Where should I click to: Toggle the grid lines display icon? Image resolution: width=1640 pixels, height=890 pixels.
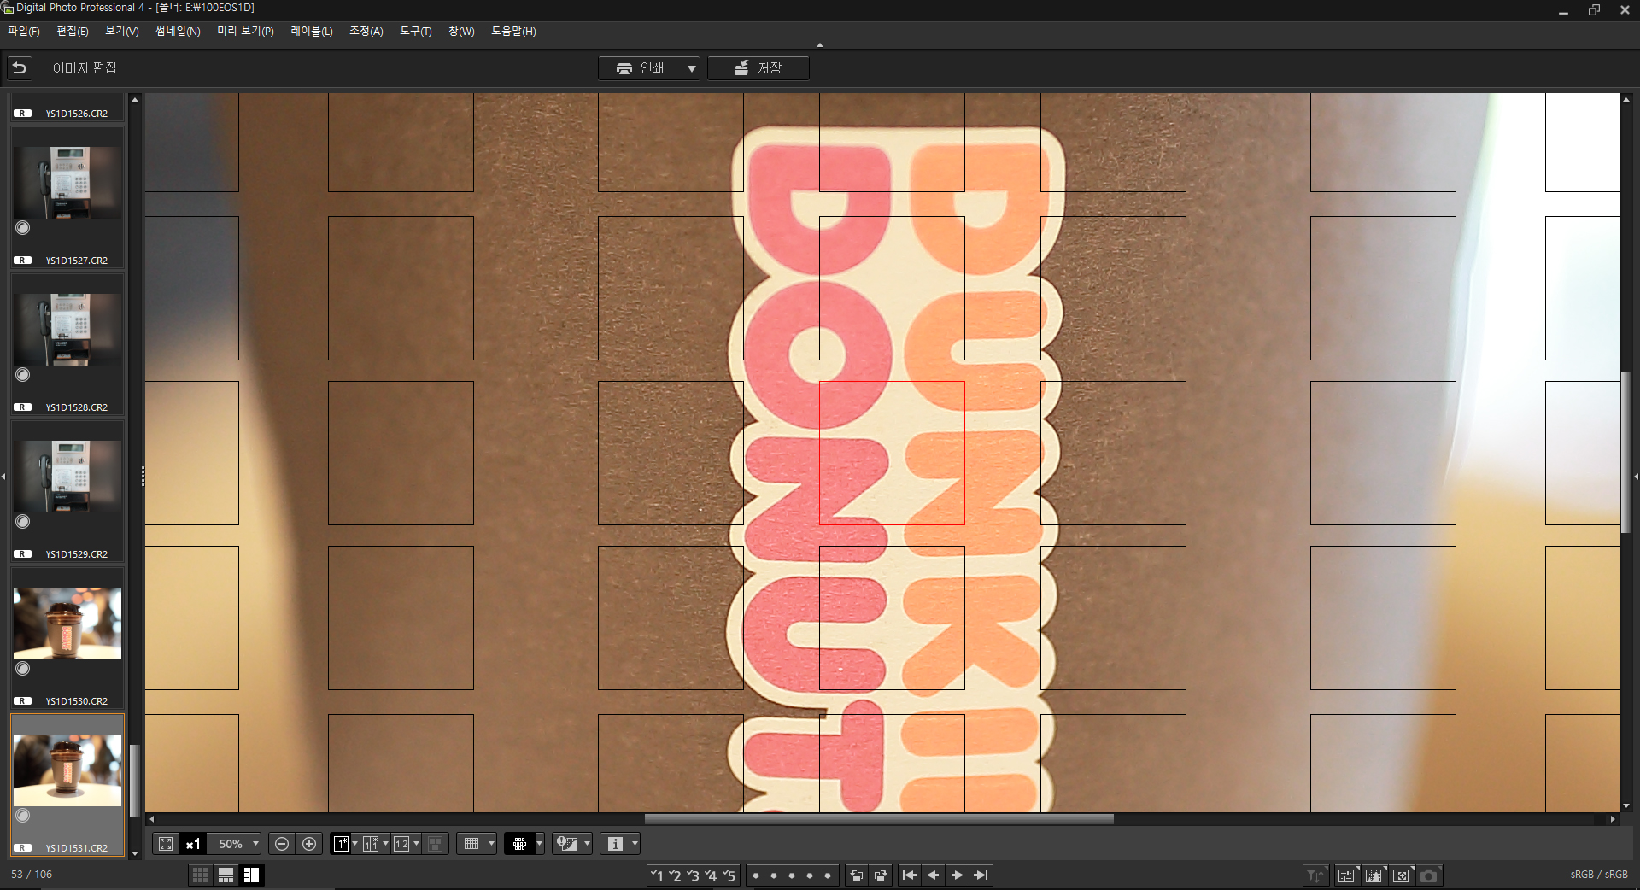coord(471,844)
